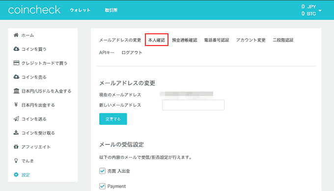Toggle the 売買 入出金 checkbox
Screen dimensions: 334x191
[x=102, y=171]
